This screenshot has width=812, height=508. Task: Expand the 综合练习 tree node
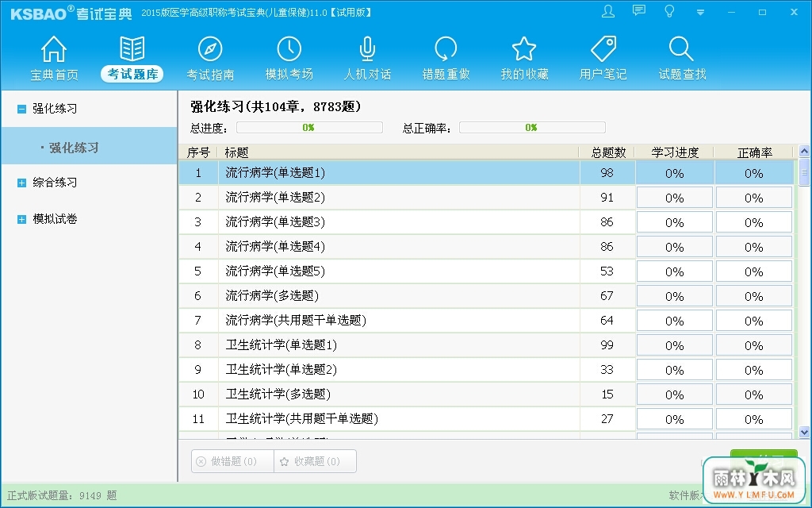[21, 183]
